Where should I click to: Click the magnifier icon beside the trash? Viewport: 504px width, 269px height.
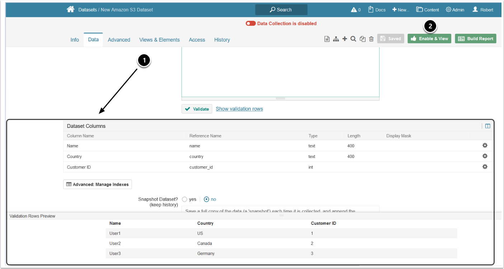pos(353,39)
